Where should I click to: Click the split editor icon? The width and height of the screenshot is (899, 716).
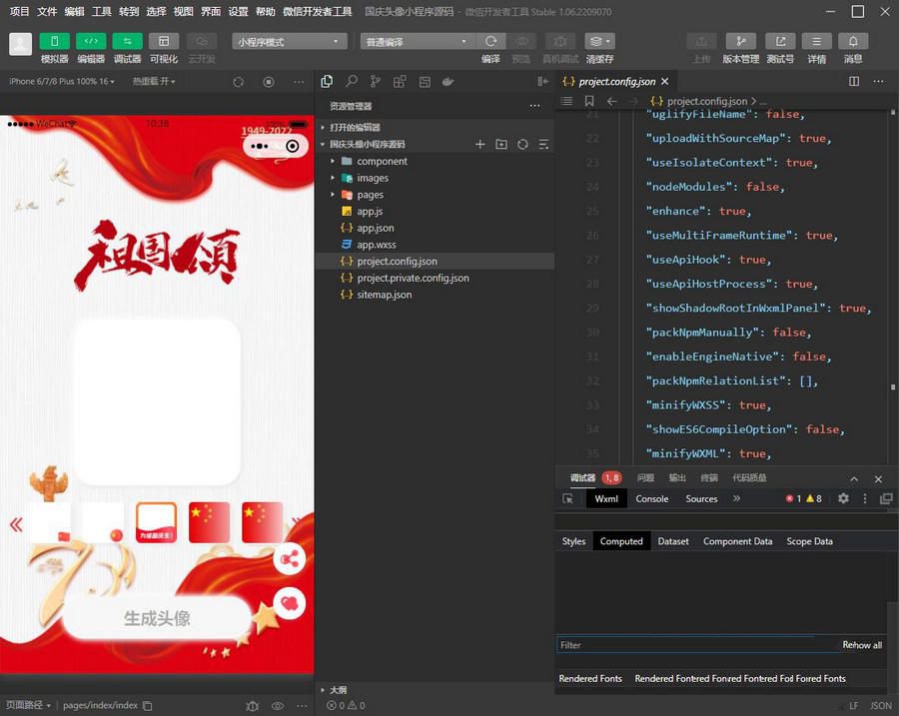854,82
